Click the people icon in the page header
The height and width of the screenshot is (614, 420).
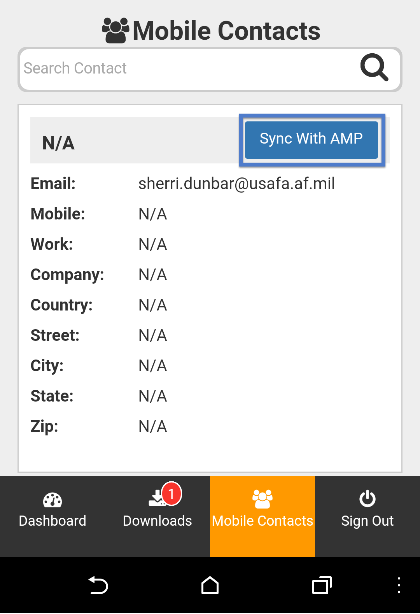tap(115, 30)
